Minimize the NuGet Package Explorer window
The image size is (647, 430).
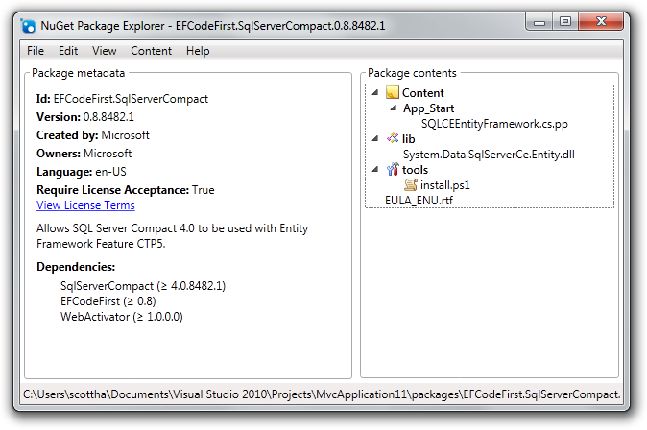(539, 22)
